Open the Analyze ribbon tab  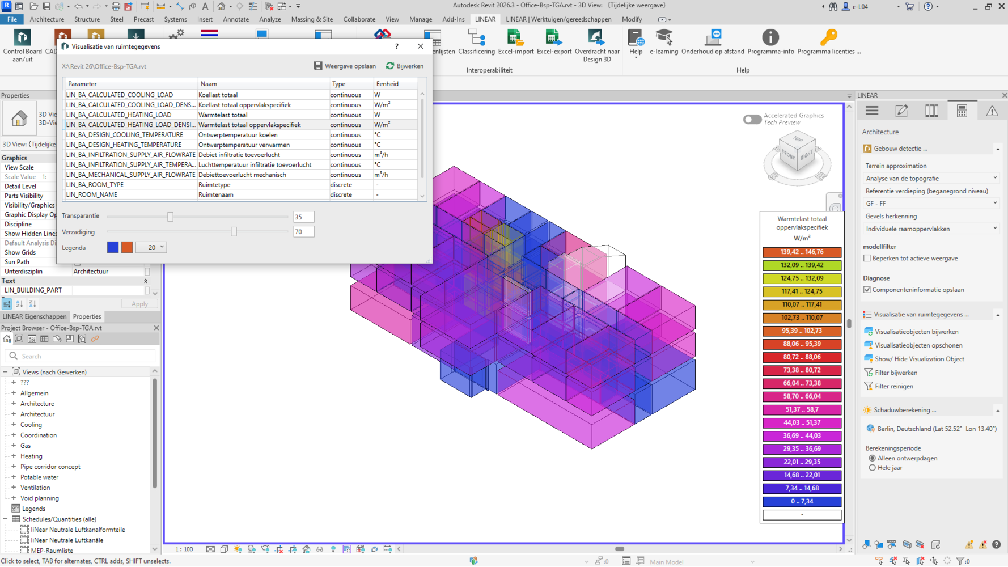[269, 19]
